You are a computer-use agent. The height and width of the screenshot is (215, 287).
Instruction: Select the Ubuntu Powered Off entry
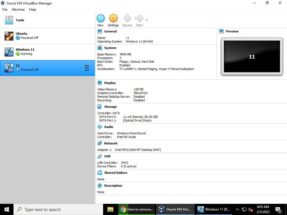click(x=47, y=36)
